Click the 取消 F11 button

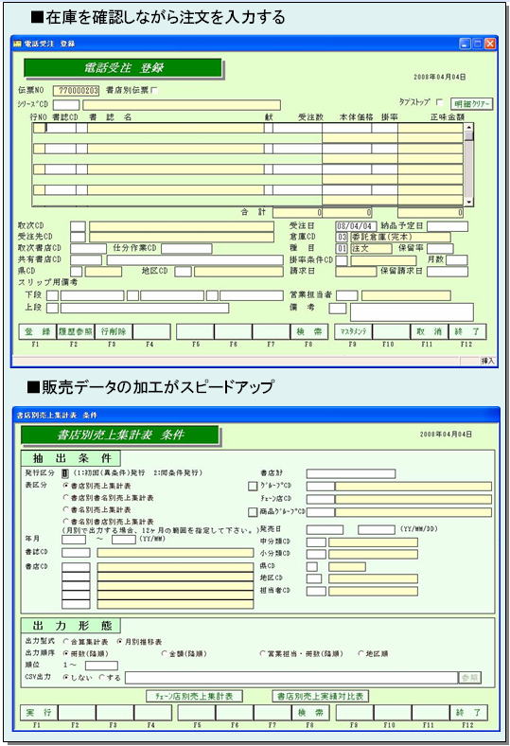[x=429, y=331]
